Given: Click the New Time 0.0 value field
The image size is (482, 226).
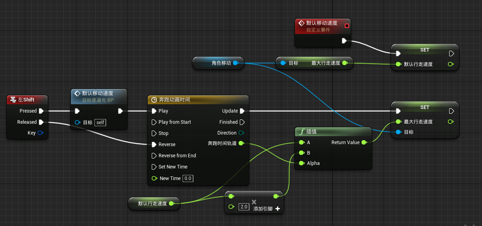Looking at the screenshot, I should tap(188, 178).
